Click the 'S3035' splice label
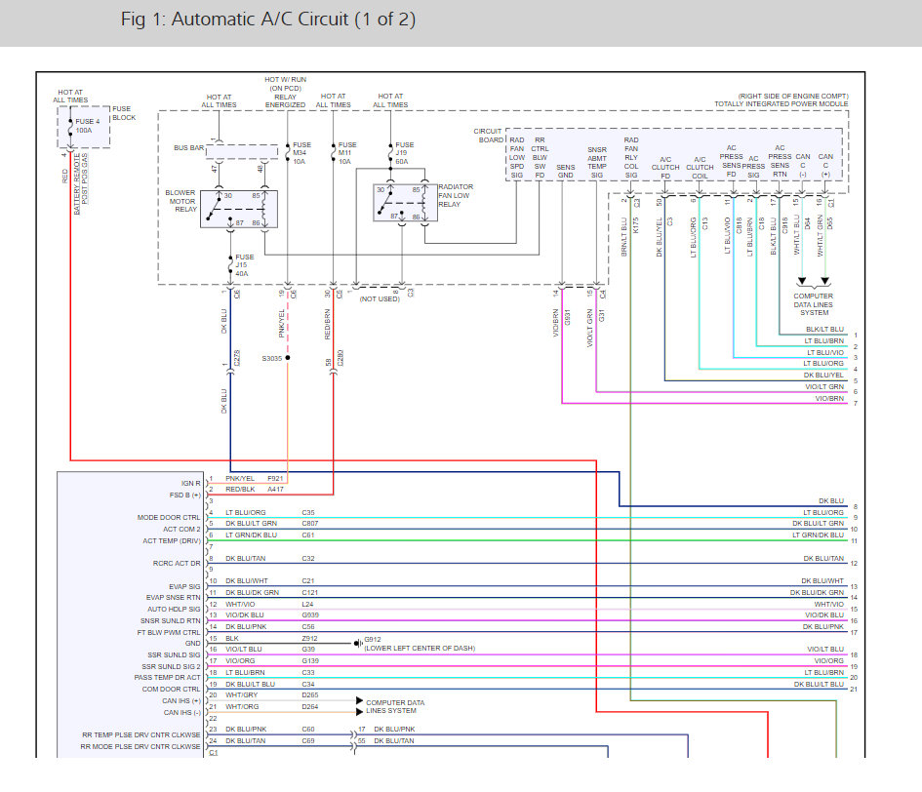The height and width of the screenshot is (792, 922). 271,358
